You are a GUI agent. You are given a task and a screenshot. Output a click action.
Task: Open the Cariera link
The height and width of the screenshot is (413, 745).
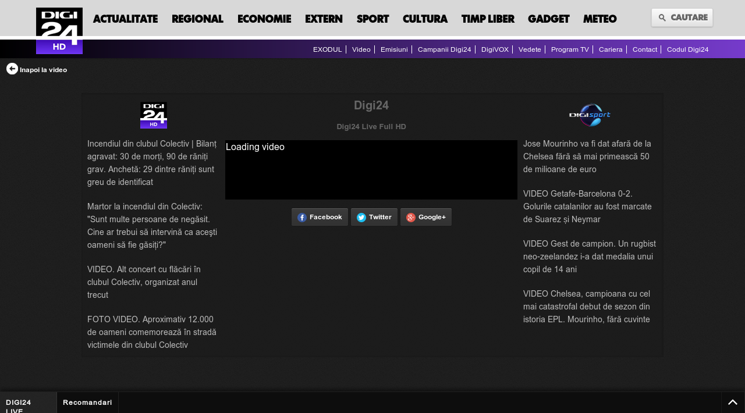(x=611, y=49)
